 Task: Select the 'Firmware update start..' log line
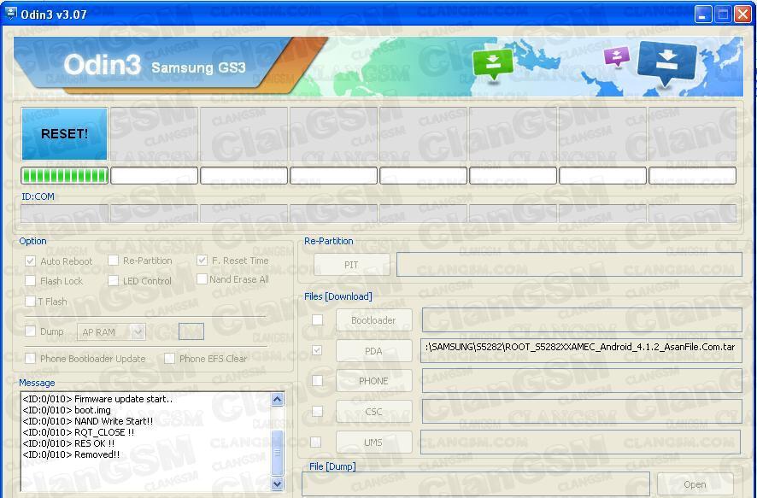point(97,399)
